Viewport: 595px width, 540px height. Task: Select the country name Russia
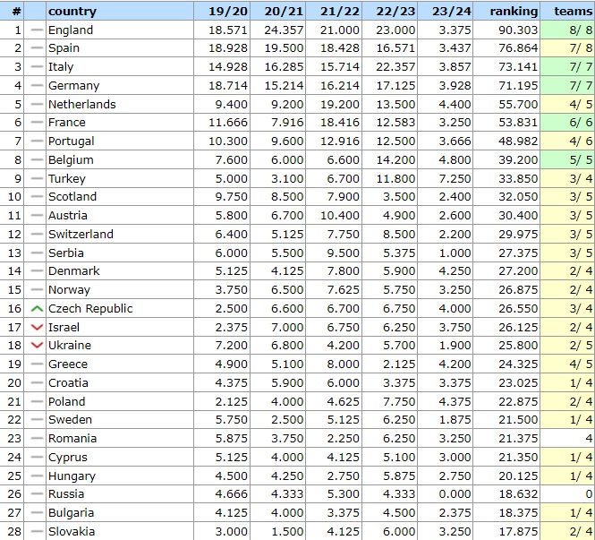point(66,494)
